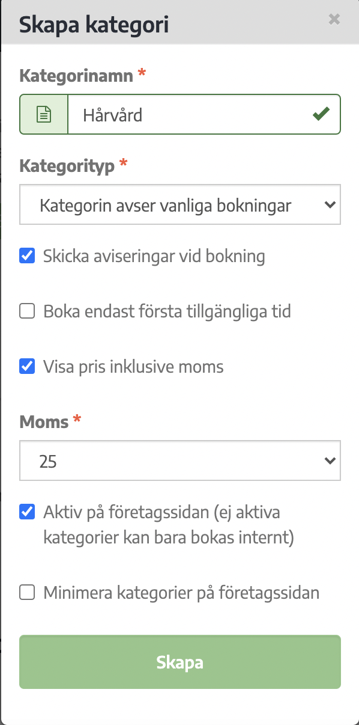Click the Kategorinamn field label
Viewport: 359px width, 725px height.
point(76,75)
